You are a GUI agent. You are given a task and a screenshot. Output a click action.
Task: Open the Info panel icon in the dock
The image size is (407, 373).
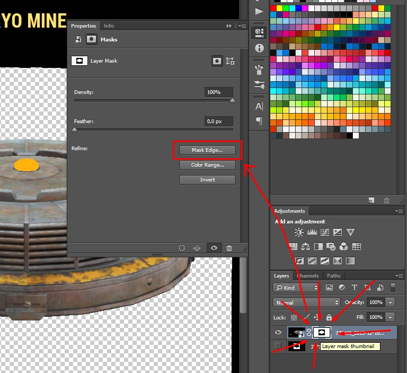tap(259, 48)
